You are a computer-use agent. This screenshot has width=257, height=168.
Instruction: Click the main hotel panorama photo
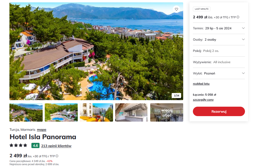tap(96, 51)
